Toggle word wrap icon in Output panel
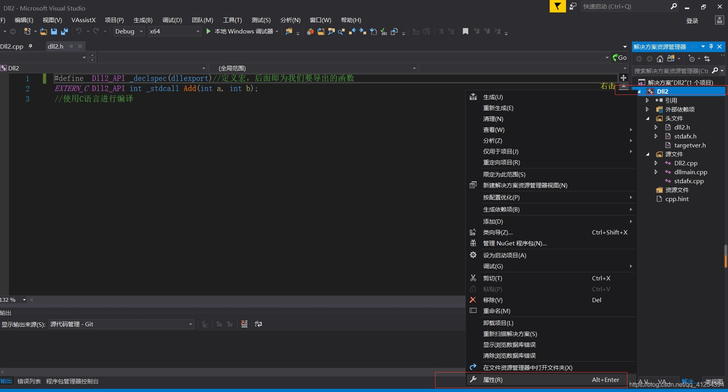Screen dimensions: 728x392 pos(258,324)
